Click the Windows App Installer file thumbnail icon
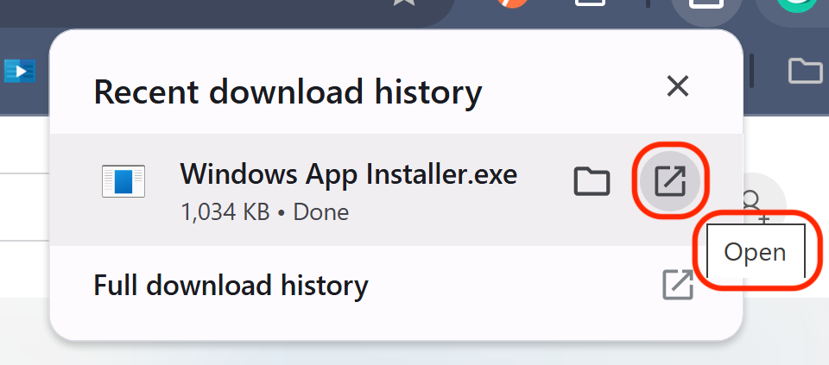This screenshot has width=829, height=365. (x=123, y=181)
